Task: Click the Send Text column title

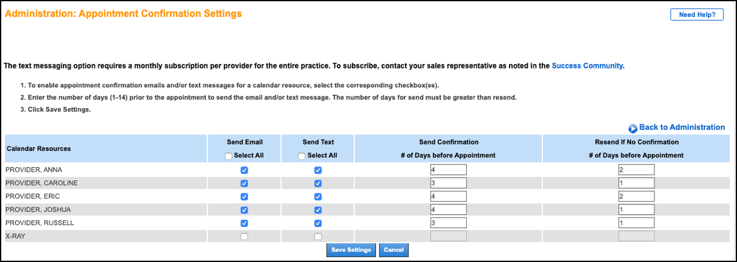Action: [x=318, y=141]
